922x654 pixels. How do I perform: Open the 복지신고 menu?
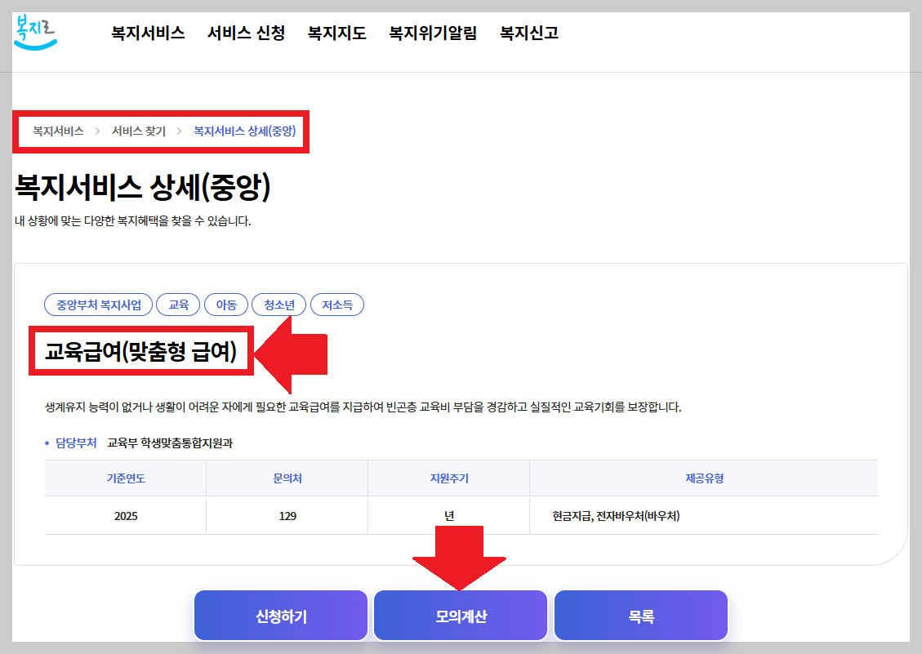pos(527,33)
